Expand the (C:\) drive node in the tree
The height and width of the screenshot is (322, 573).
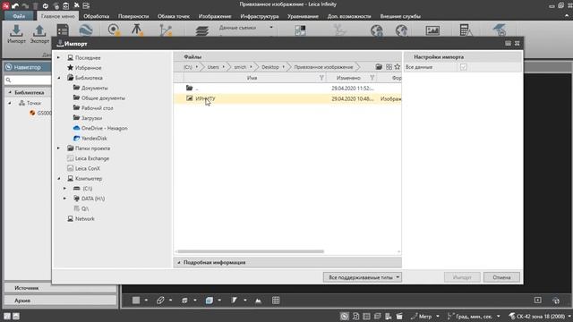[65, 189]
